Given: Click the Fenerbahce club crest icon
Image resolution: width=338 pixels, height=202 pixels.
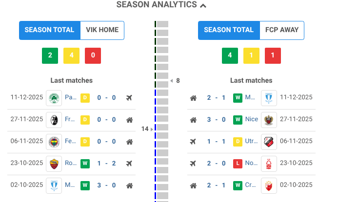Looking at the screenshot, I should click(x=54, y=142).
